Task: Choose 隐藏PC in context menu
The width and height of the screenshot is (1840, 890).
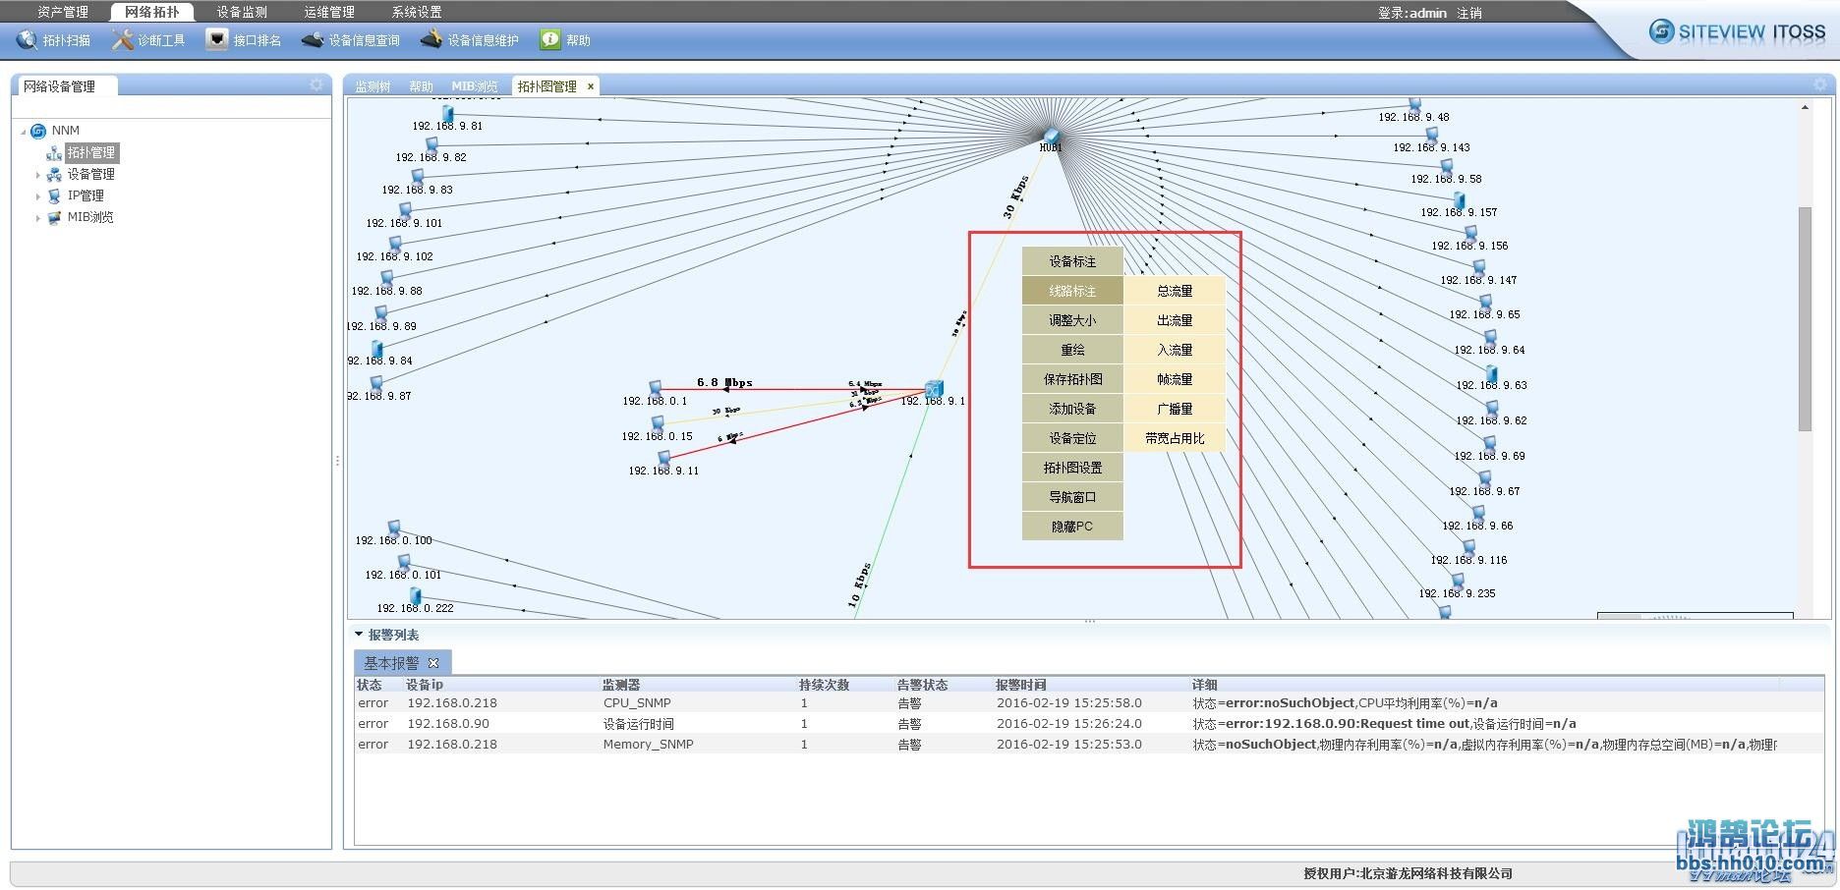Action: [x=1072, y=527]
